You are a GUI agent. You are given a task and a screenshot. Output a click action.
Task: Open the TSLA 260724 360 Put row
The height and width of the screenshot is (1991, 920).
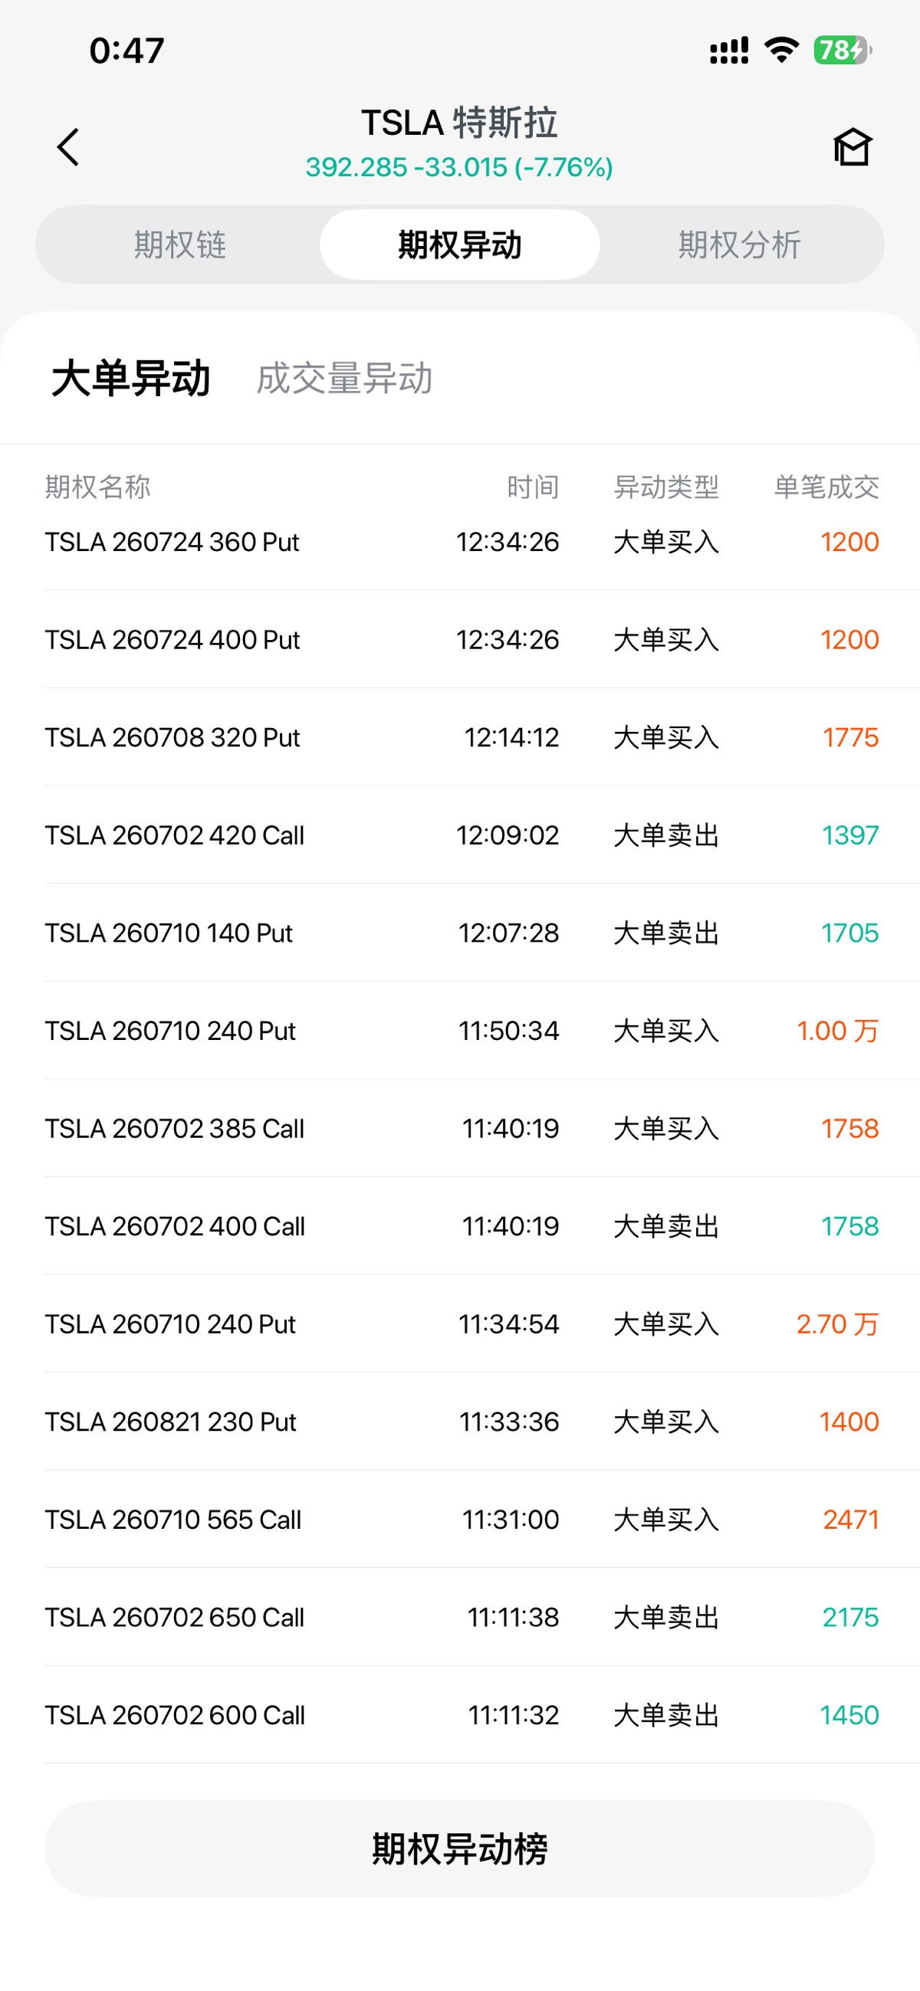tap(462, 542)
